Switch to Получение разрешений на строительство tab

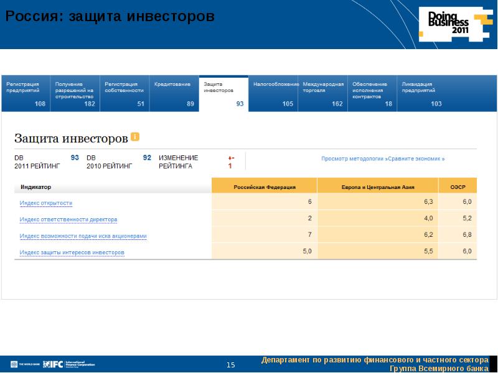coord(75,94)
